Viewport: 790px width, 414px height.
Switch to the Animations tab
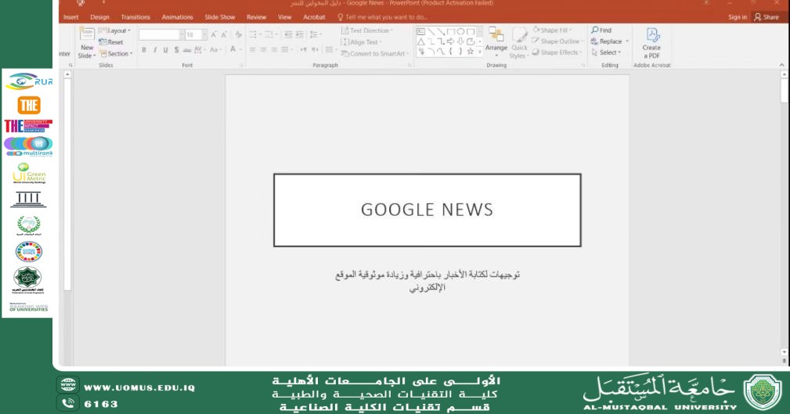coord(178,17)
